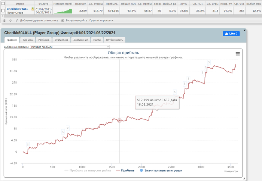Switch to the Графики tab

coord(12,40)
